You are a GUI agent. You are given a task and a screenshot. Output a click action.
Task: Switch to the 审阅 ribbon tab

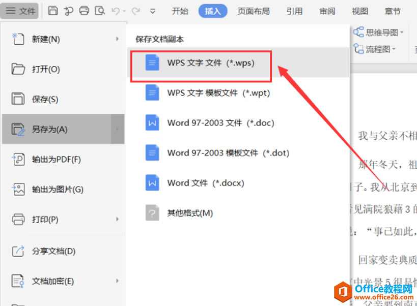tap(327, 11)
